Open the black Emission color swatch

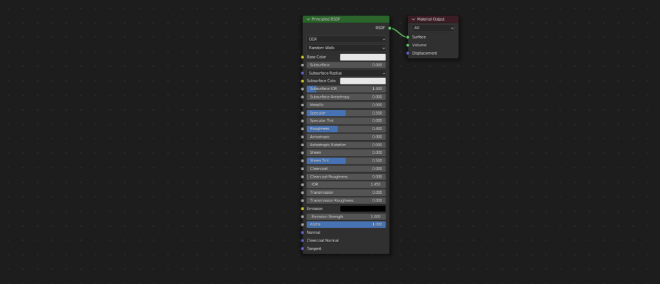pos(363,209)
